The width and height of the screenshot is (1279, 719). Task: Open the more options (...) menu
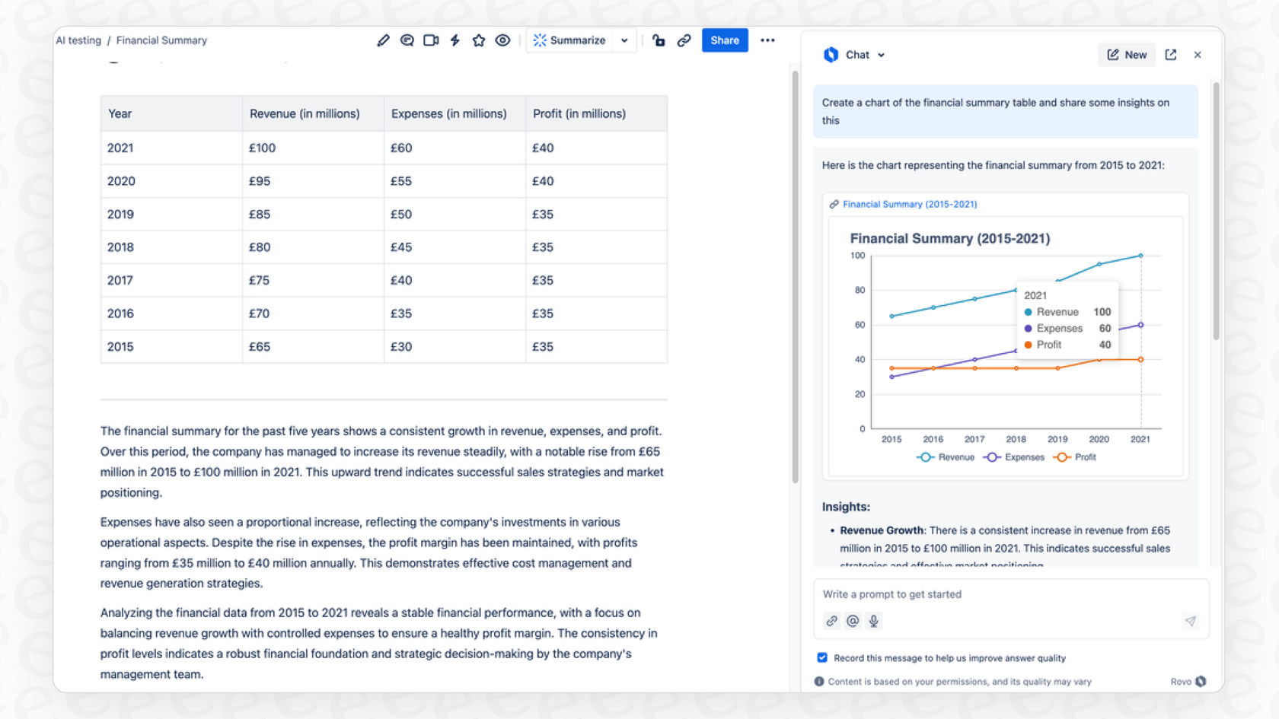click(767, 40)
